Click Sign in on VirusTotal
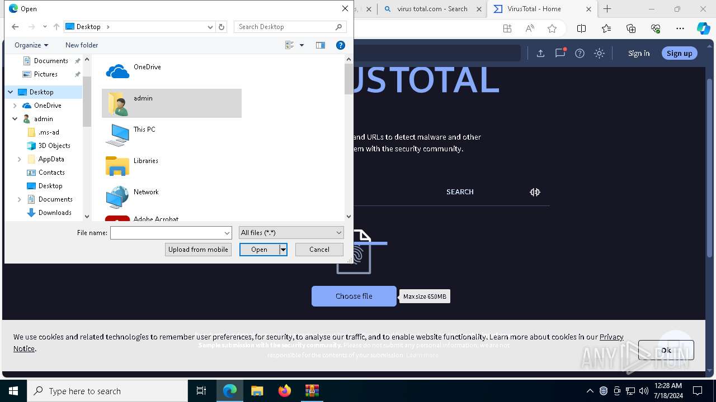The width and height of the screenshot is (716, 402). 639,53
